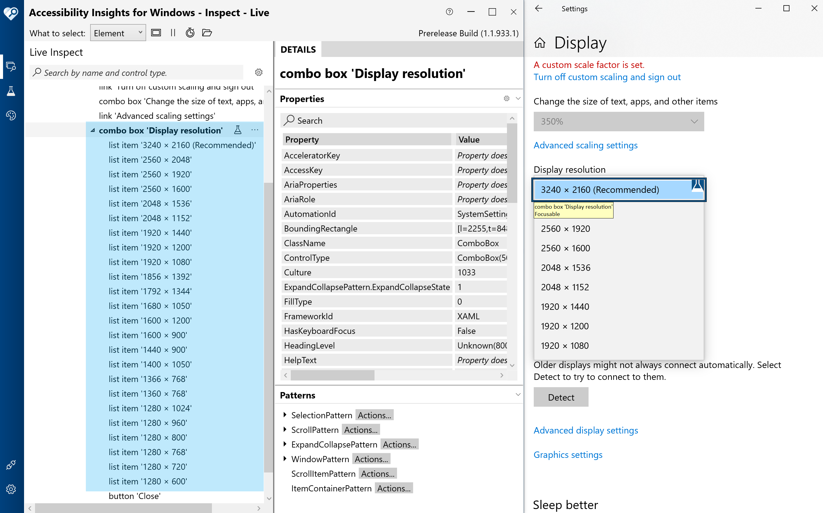The height and width of the screenshot is (513, 823).
Task: Select the DETAILS tab
Action: [x=298, y=50]
